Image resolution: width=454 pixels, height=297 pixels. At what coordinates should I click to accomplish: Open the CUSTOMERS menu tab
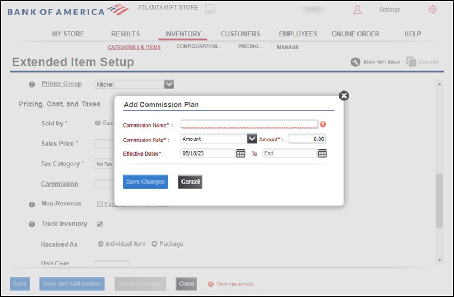click(240, 34)
